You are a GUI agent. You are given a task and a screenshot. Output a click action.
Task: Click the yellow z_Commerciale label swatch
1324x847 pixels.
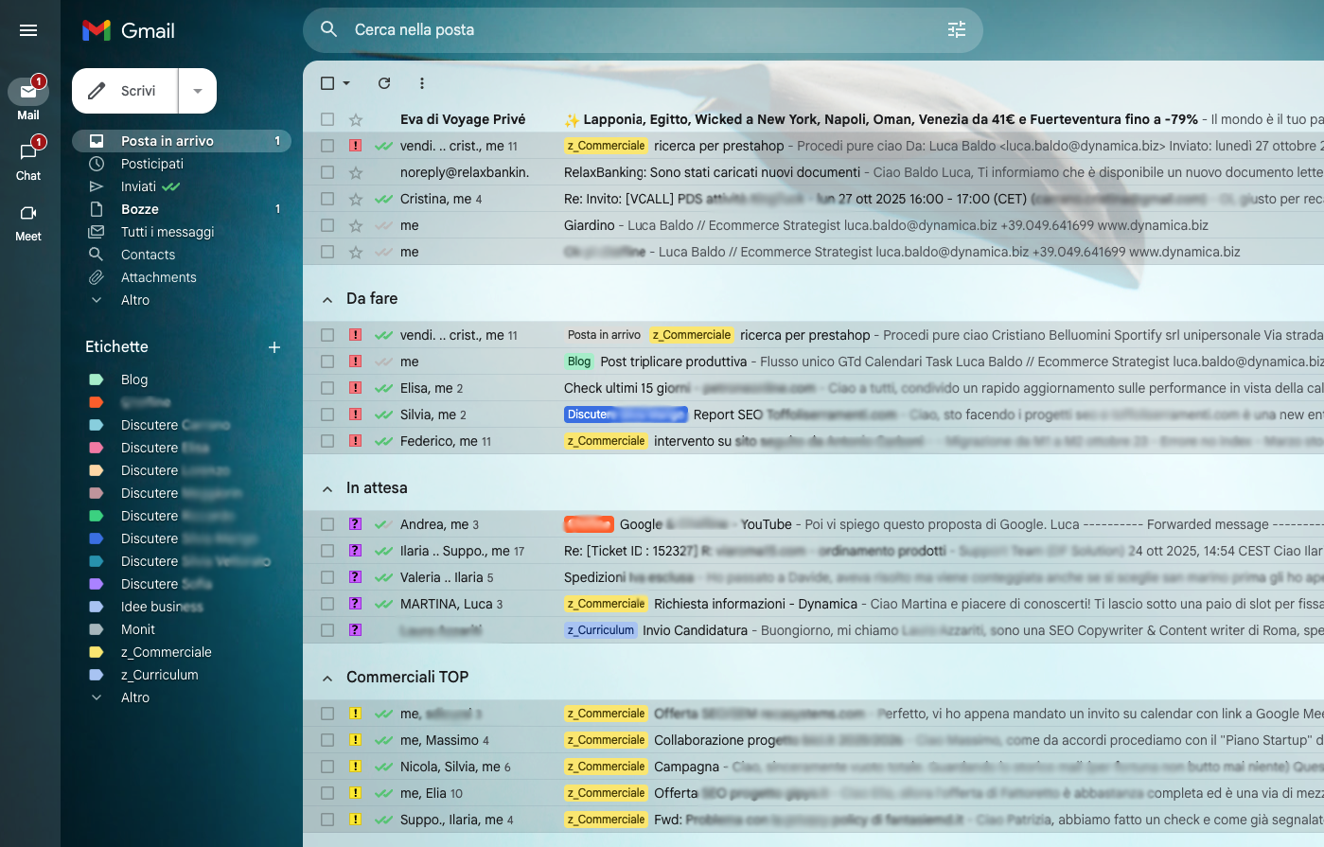[x=96, y=652]
